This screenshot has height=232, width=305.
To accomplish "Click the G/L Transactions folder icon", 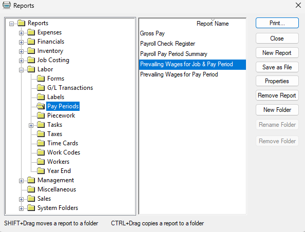I will tap(41, 88).
